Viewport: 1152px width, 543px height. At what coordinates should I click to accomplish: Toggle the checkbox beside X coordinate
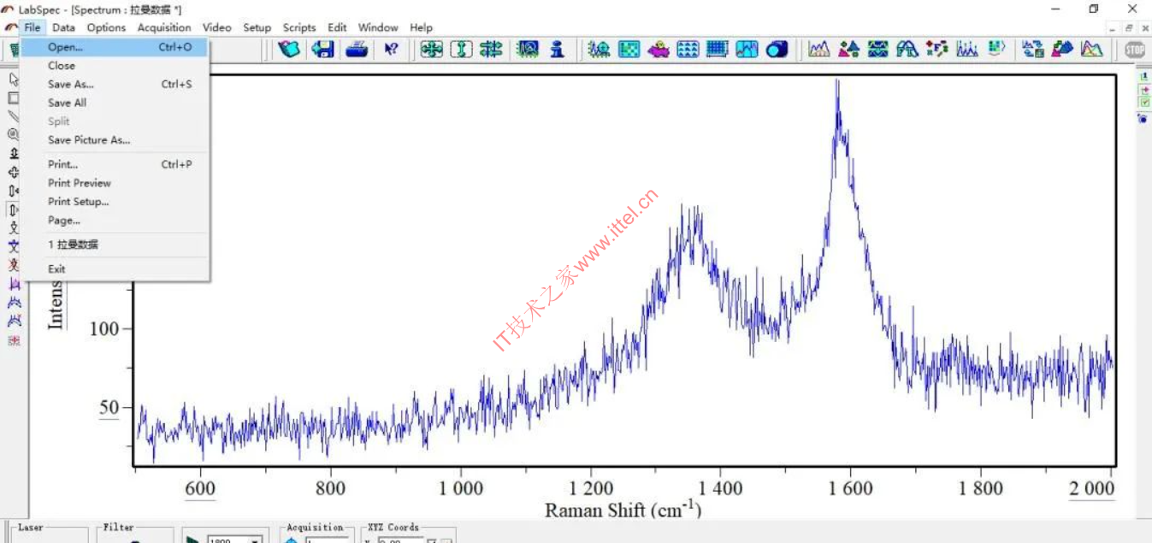[x=431, y=540]
